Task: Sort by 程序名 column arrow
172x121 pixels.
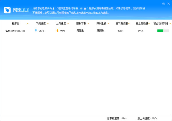Action: 28,23
